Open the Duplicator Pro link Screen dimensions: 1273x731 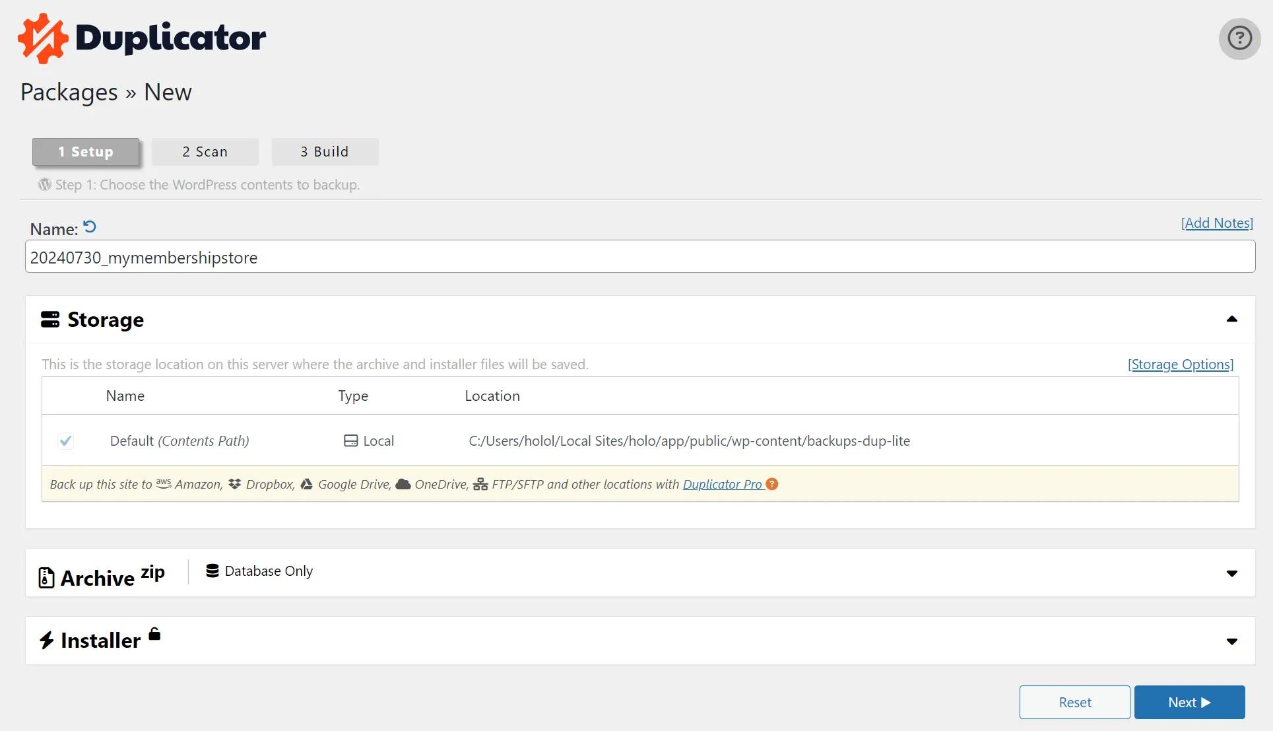tap(723, 484)
